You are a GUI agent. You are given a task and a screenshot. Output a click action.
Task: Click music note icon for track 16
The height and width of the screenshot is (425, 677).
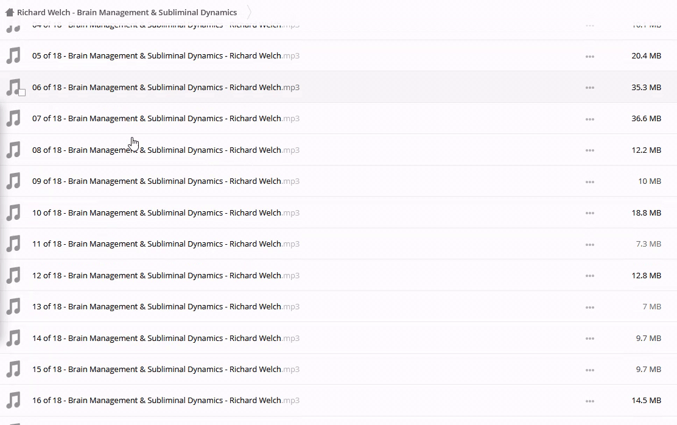pos(13,401)
